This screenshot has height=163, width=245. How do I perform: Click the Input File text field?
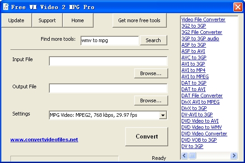(x=108, y=61)
